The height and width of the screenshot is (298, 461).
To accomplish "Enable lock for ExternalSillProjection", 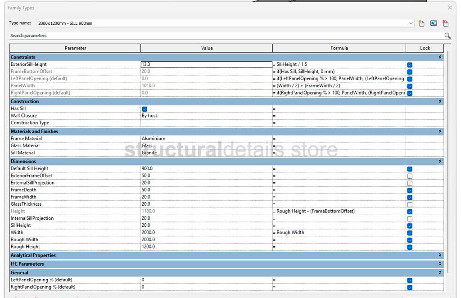I will [x=410, y=183].
